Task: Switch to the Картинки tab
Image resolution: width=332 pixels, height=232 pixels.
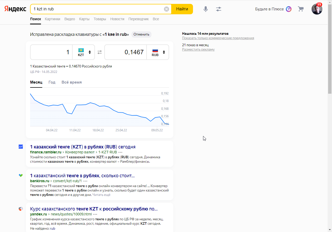Action: (52, 19)
